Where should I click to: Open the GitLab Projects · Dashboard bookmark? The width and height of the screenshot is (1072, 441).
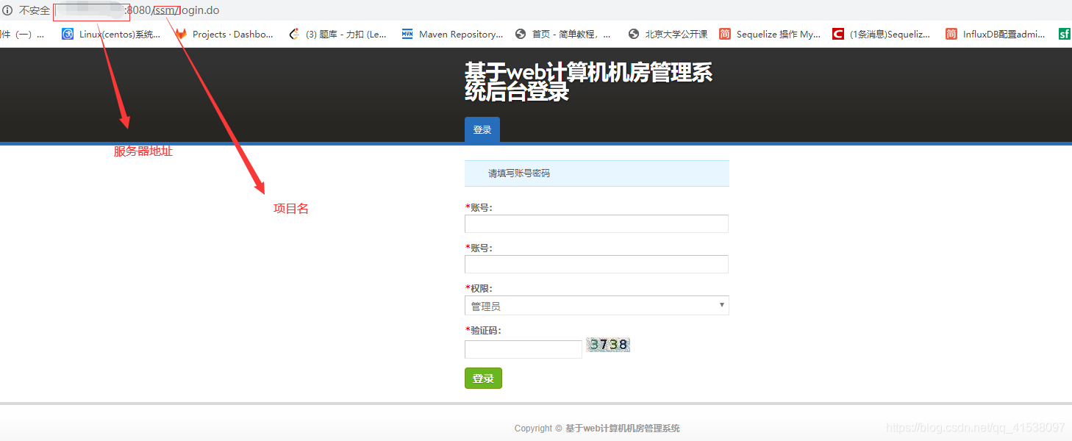click(224, 34)
